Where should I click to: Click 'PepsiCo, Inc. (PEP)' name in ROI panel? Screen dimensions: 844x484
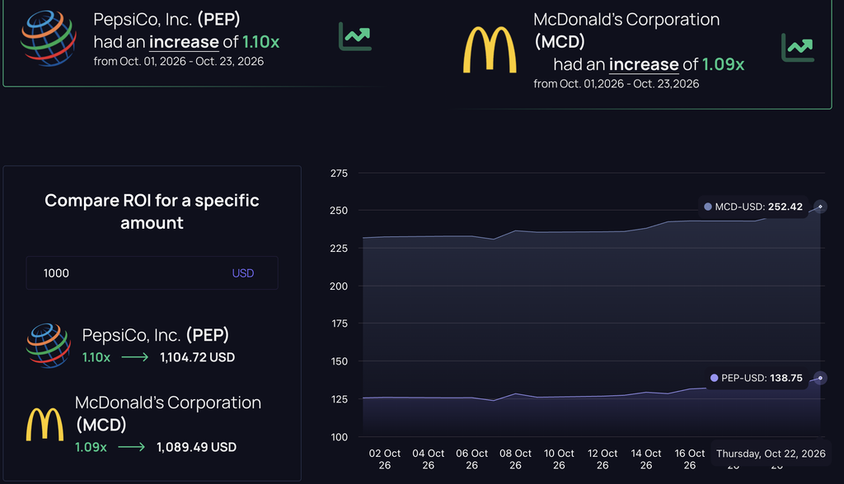(x=156, y=335)
